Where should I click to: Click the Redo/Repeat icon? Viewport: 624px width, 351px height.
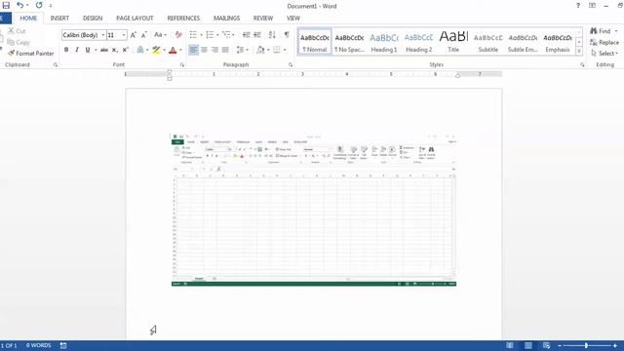click(39, 6)
